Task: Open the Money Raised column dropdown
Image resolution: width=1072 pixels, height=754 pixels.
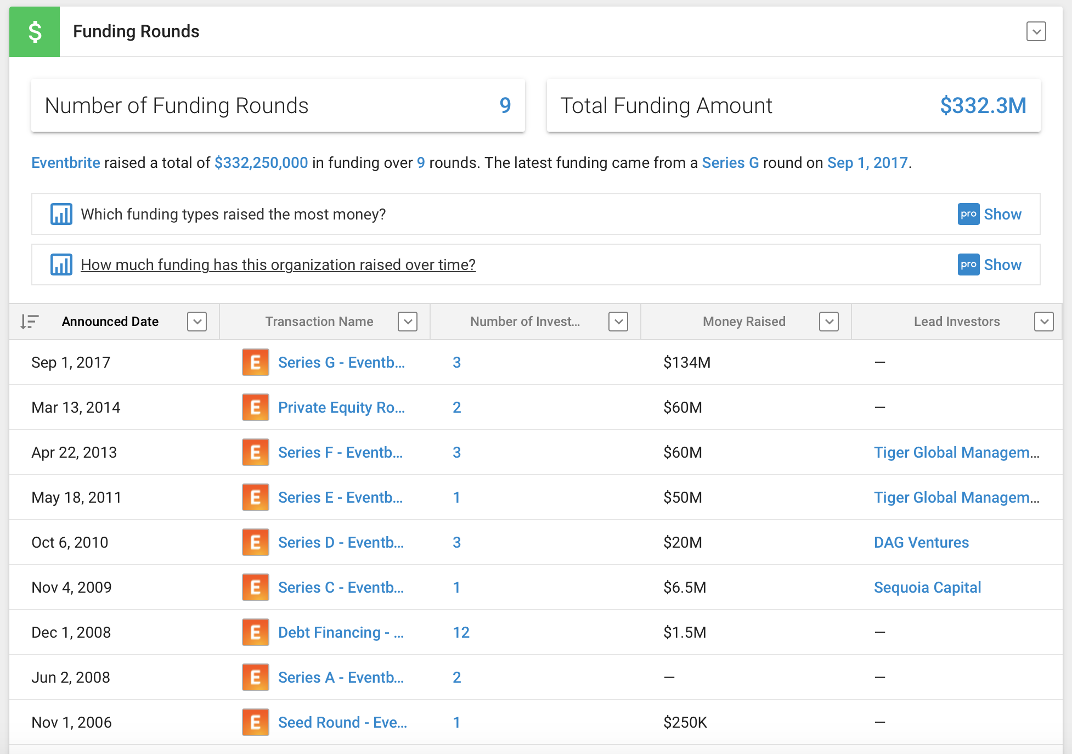Action: pyautogui.click(x=829, y=322)
